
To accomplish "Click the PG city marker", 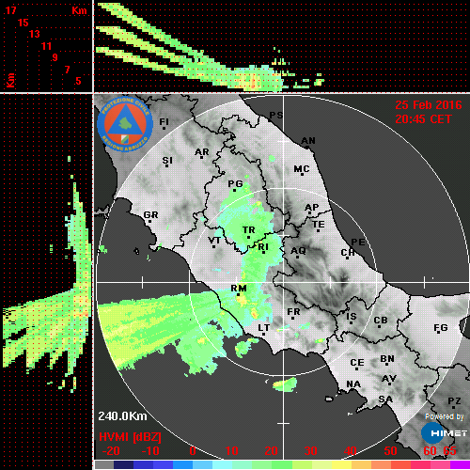I will (x=235, y=190).
